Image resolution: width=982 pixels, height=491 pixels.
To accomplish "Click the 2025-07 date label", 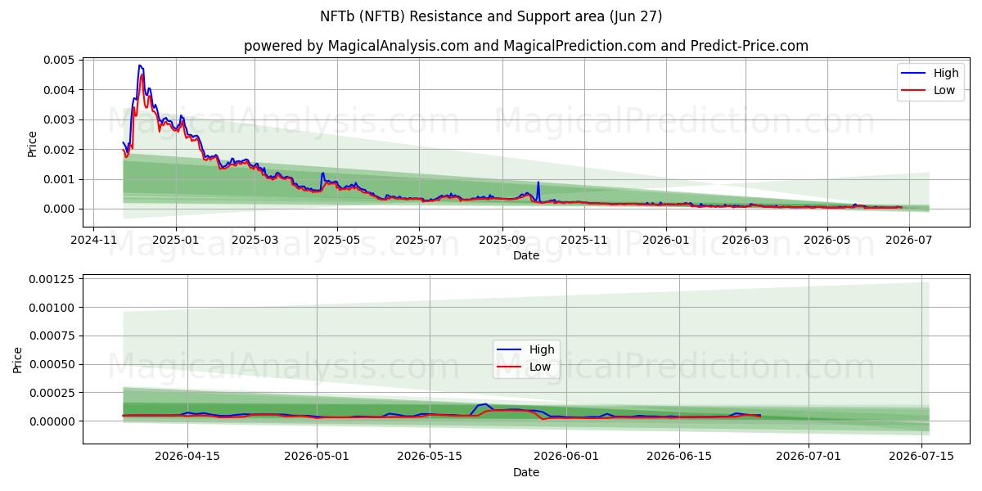I will point(419,240).
